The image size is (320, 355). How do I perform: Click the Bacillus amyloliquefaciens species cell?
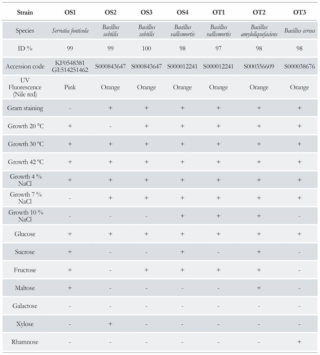(259, 31)
